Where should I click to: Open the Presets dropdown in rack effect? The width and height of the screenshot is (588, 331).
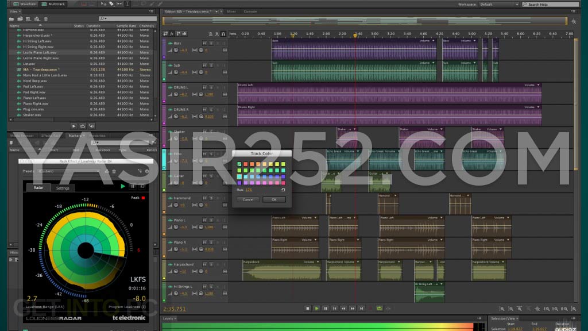click(x=67, y=171)
